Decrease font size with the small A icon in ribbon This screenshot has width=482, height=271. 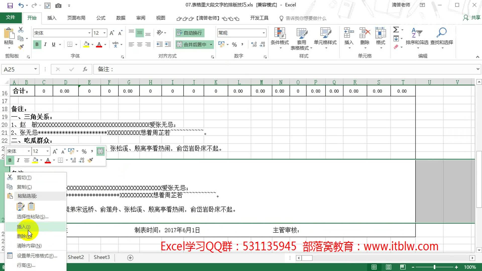coord(120,33)
